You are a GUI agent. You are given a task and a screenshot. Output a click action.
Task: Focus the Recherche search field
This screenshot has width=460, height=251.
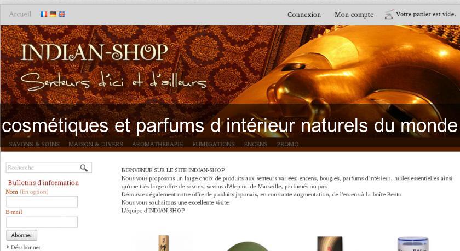point(43,168)
